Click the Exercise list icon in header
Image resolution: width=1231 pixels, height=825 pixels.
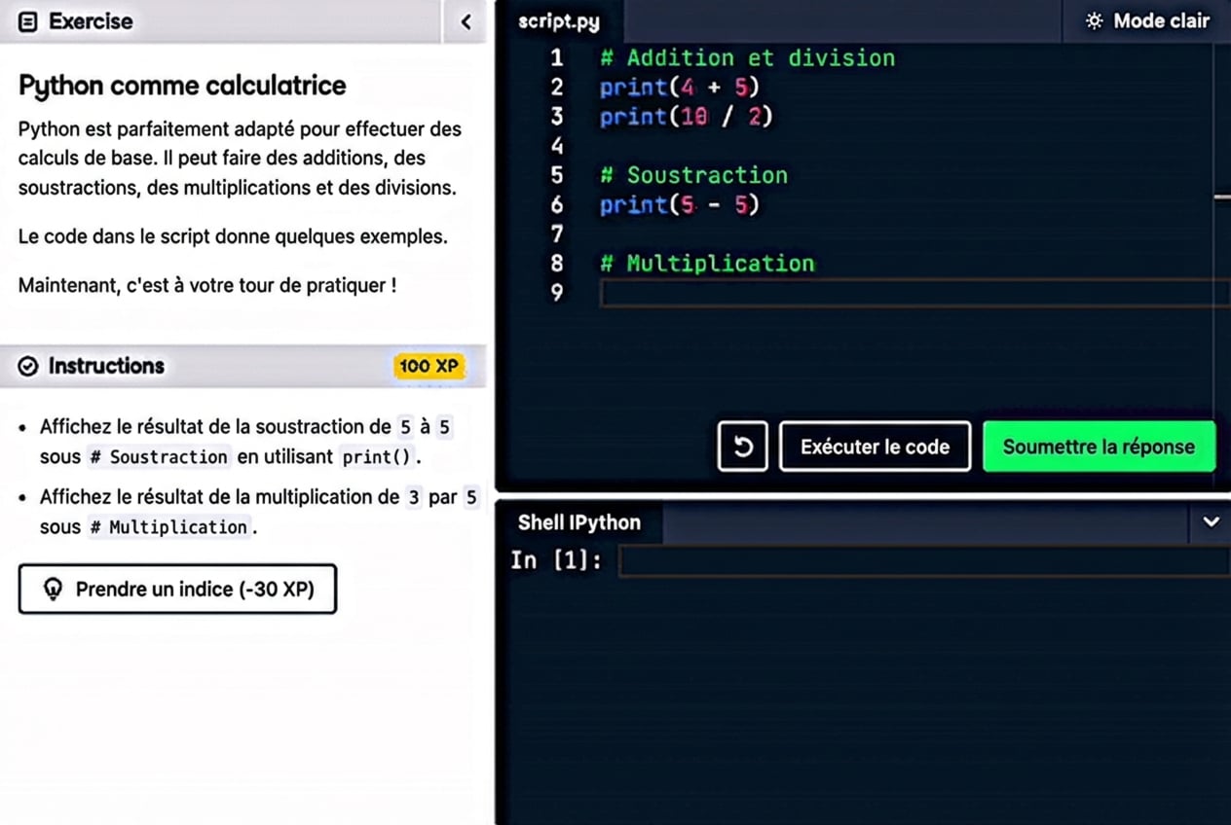point(28,21)
